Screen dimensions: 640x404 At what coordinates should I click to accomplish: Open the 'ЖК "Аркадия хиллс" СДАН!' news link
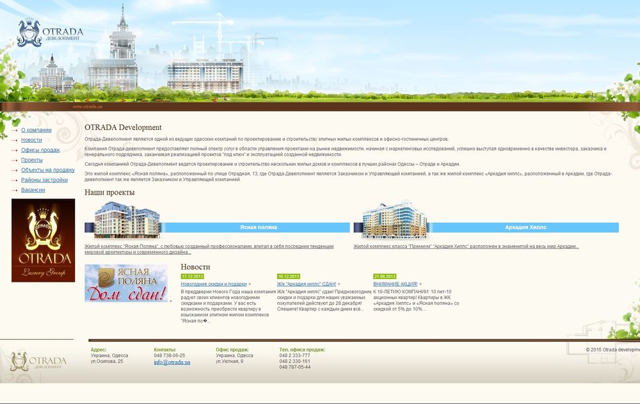(306, 284)
